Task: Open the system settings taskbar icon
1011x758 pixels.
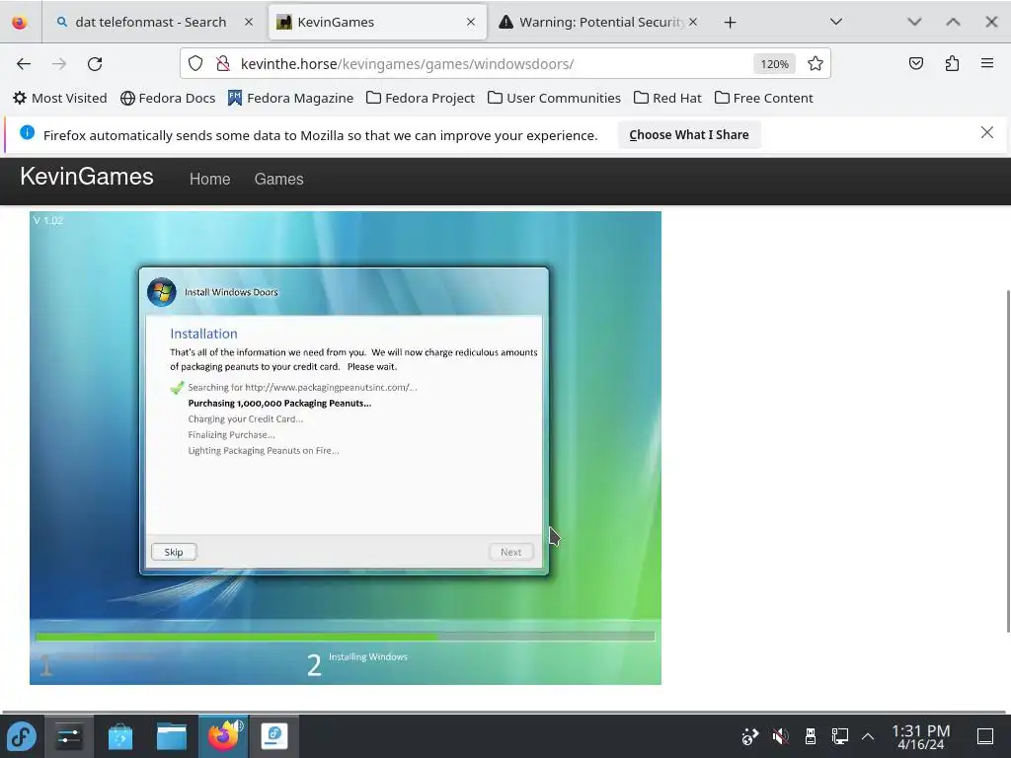Action: [x=68, y=736]
